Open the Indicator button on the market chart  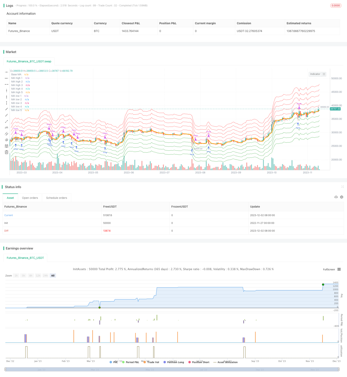pyautogui.click(x=315, y=74)
